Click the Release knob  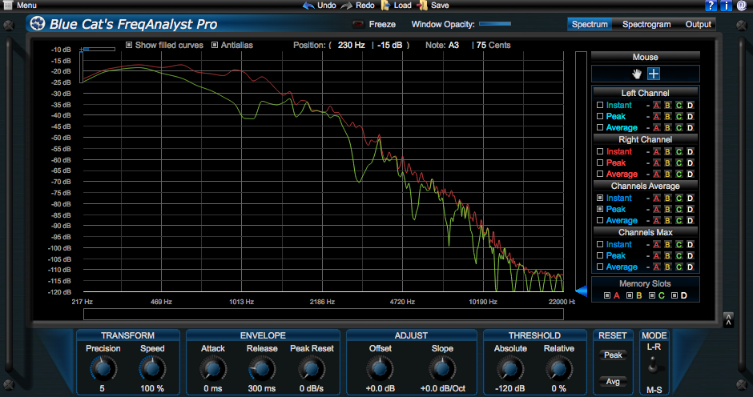click(262, 369)
